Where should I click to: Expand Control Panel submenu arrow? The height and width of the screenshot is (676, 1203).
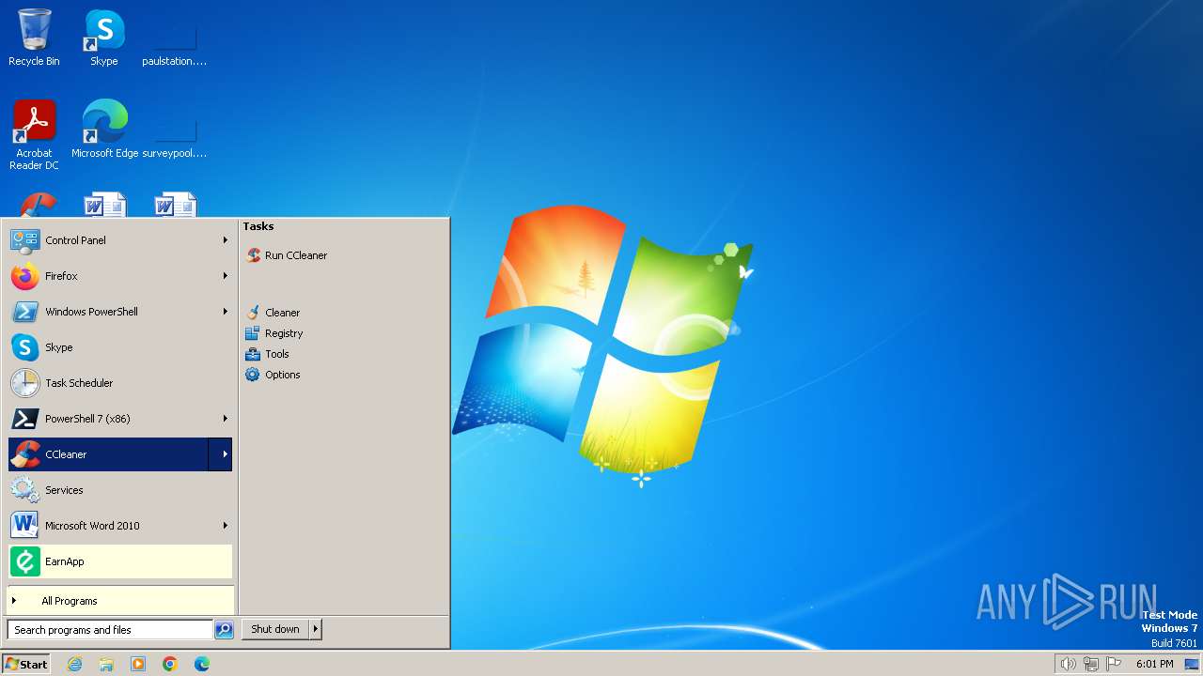[x=225, y=240]
